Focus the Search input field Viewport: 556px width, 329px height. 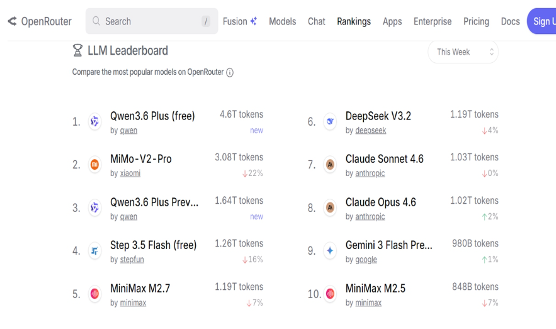click(x=151, y=21)
